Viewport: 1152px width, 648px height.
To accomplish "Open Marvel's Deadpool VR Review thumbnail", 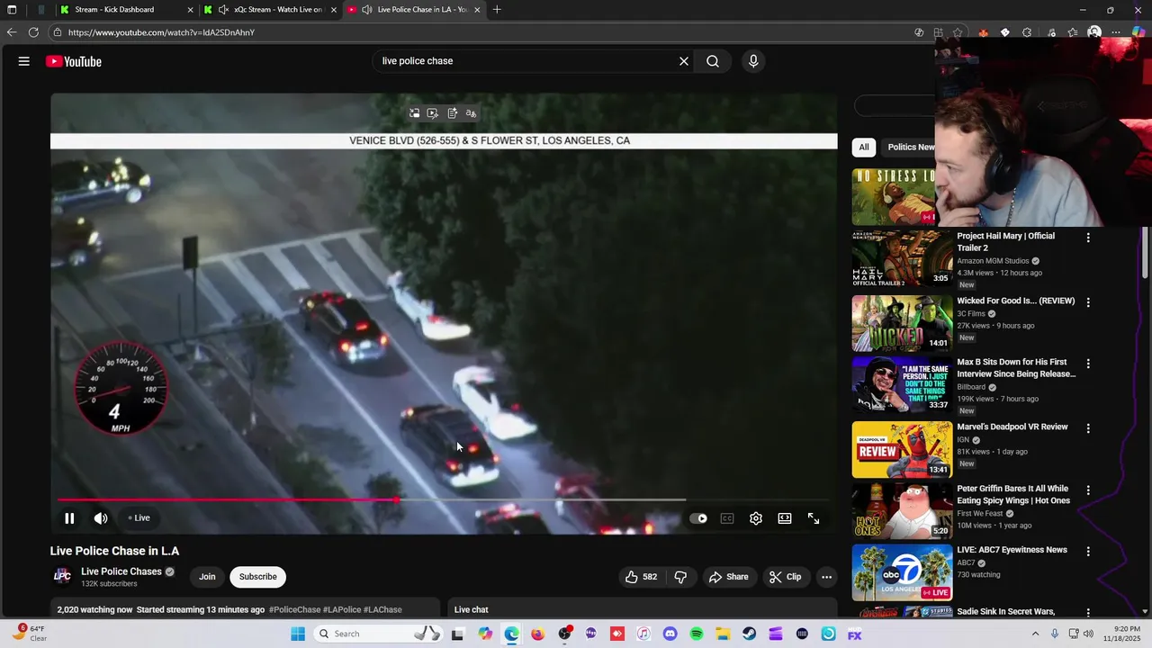I will (902, 449).
